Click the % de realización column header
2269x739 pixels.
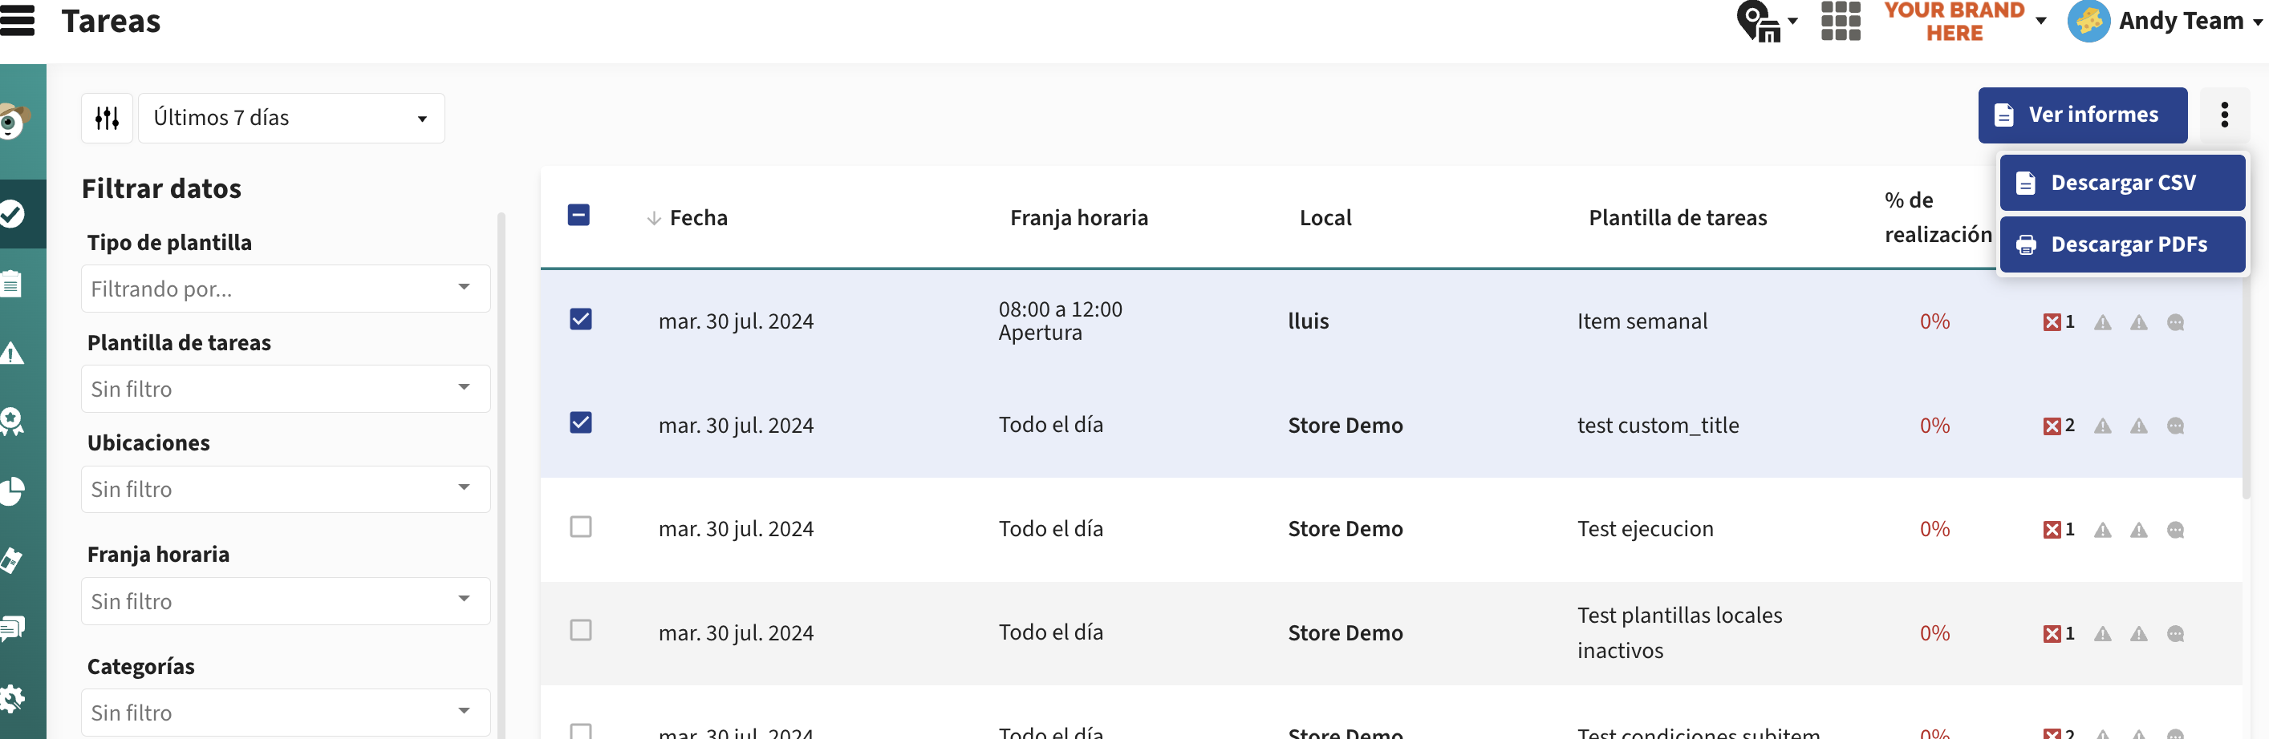click(x=1937, y=217)
